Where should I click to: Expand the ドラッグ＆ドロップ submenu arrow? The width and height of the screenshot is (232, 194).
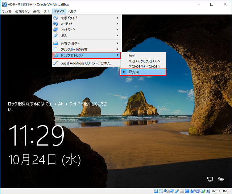(x=118, y=55)
